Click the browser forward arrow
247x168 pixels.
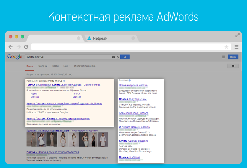point(19,47)
